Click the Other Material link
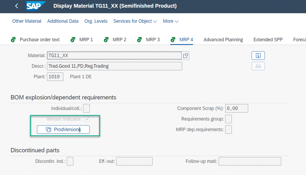 [x=27, y=21]
